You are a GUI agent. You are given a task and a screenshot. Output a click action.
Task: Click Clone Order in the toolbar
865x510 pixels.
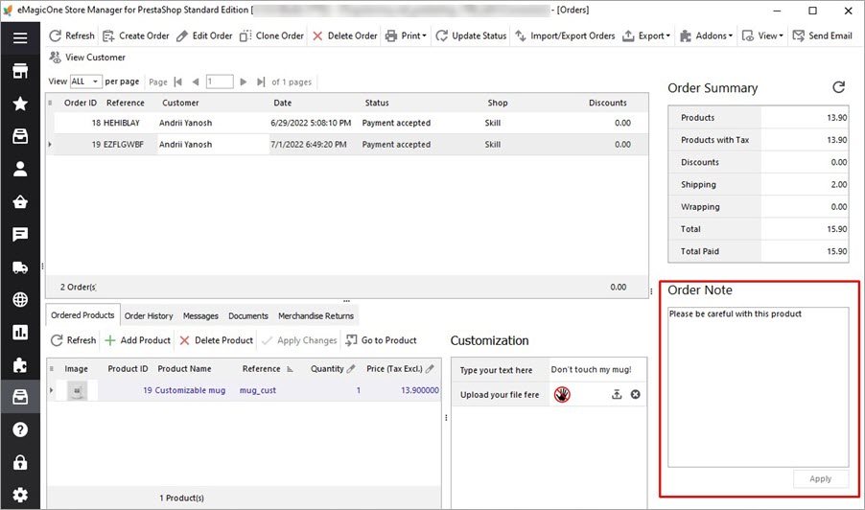272,35
